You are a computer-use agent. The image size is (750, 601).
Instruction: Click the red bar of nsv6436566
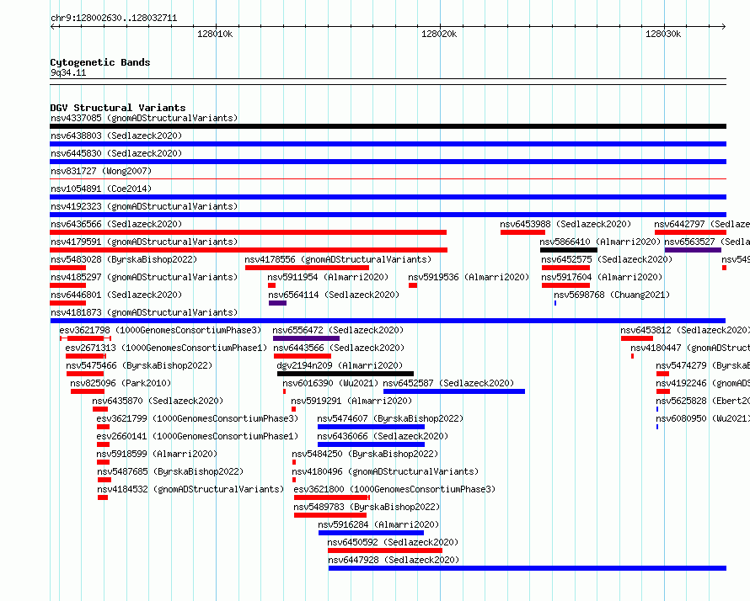point(249,232)
